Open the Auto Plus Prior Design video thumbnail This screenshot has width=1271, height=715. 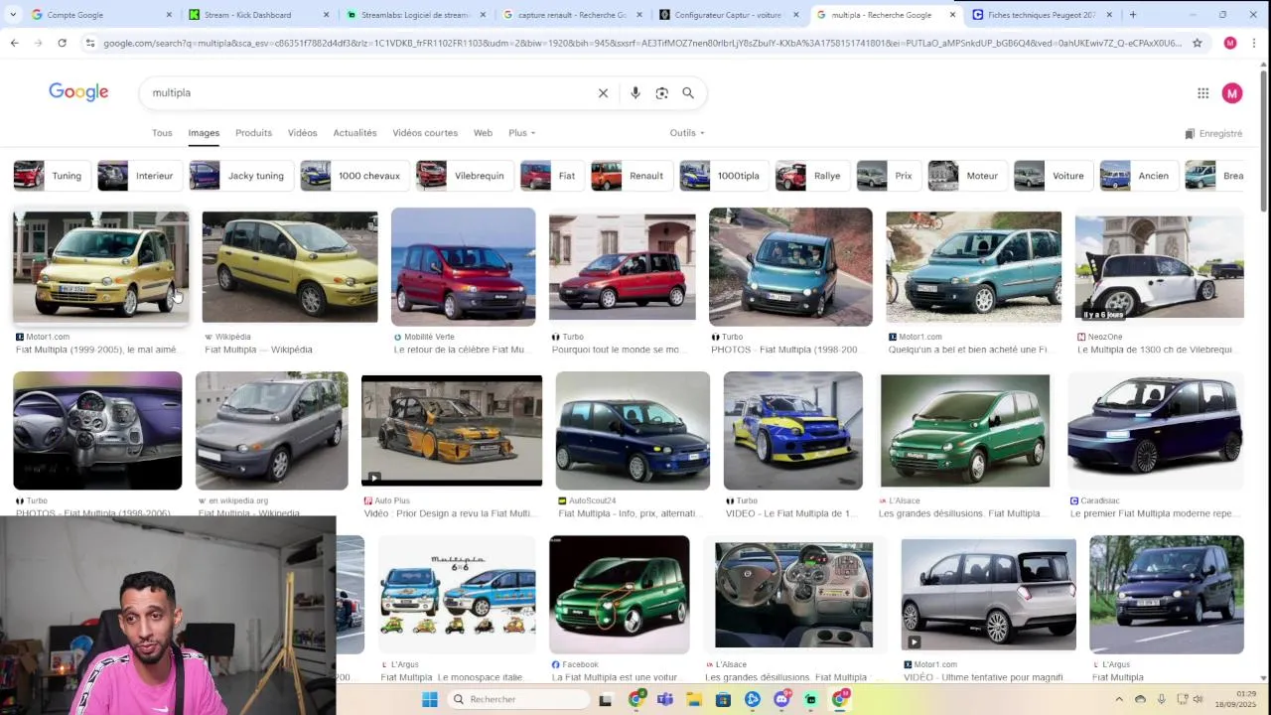pyautogui.click(x=452, y=430)
